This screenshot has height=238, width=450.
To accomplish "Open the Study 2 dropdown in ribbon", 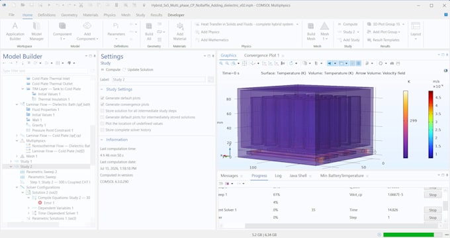I will [358, 32].
